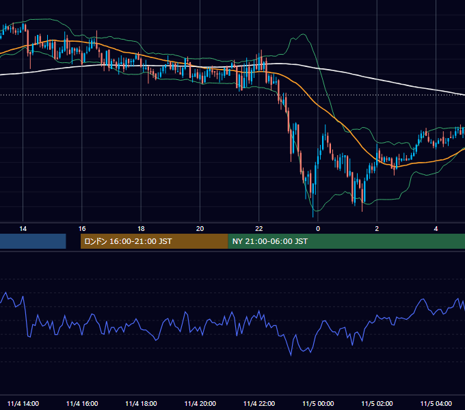Click the 11/4 22:00 time label

[259, 404]
